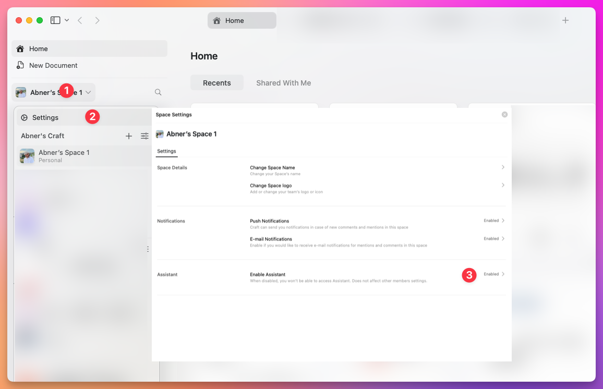The width and height of the screenshot is (603, 389).
Task: Click the space avatar in switcher button
Action: (21, 92)
